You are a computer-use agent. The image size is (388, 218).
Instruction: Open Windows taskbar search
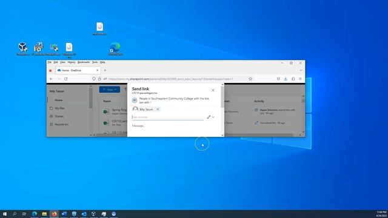pyautogui.click(x=15, y=214)
